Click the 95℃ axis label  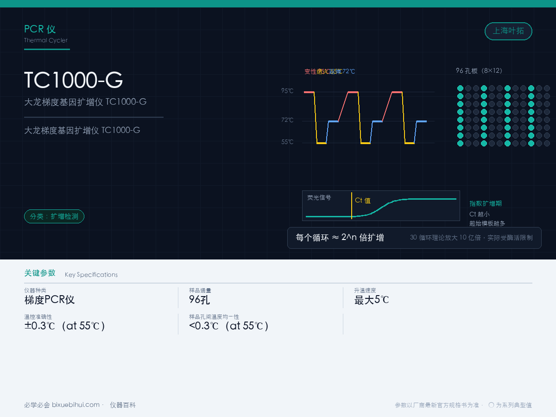(x=287, y=91)
